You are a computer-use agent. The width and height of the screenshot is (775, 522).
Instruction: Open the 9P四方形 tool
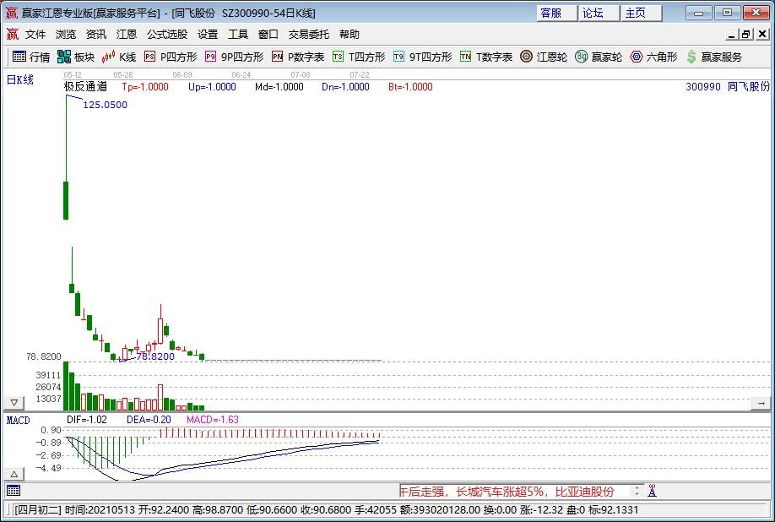coord(235,57)
